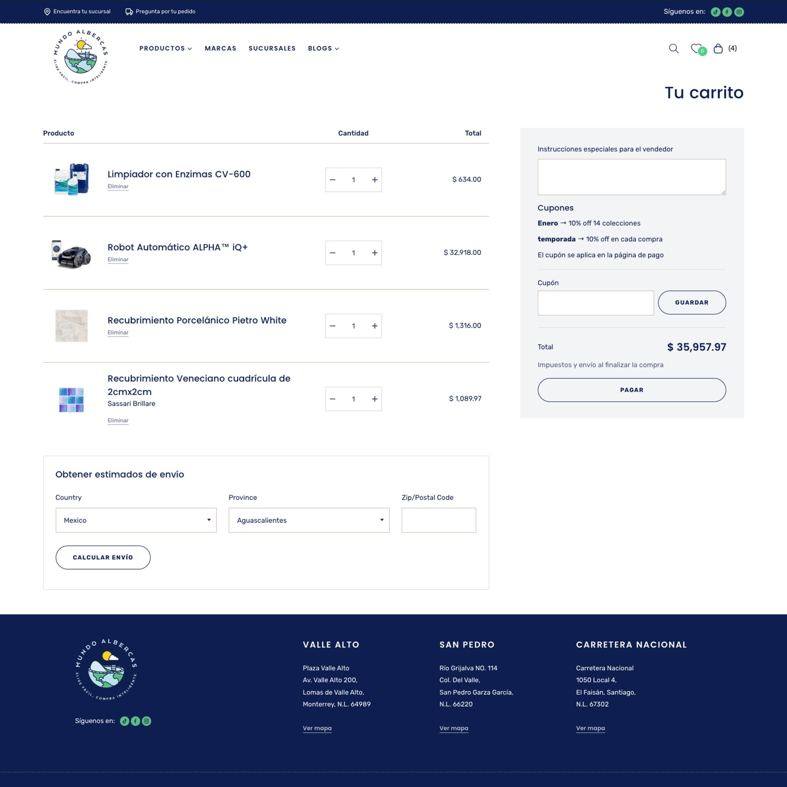Open the Country dropdown showing Mexico
Image resolution: width=787 pixels, height=787 pixels.
136,520
